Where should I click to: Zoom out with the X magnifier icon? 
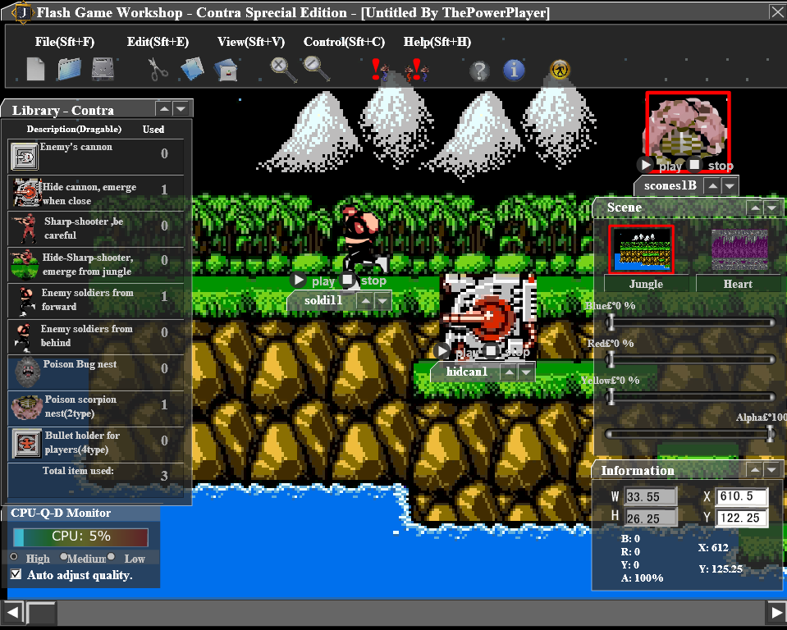pos(284,69)
